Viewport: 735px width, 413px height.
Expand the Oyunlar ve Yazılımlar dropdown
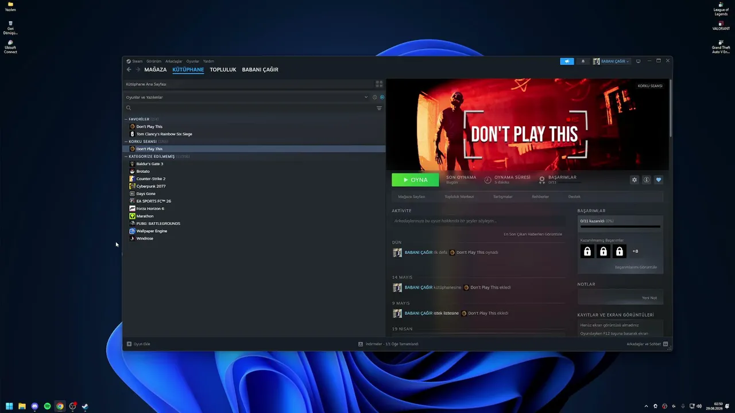[x=366, y=97]
